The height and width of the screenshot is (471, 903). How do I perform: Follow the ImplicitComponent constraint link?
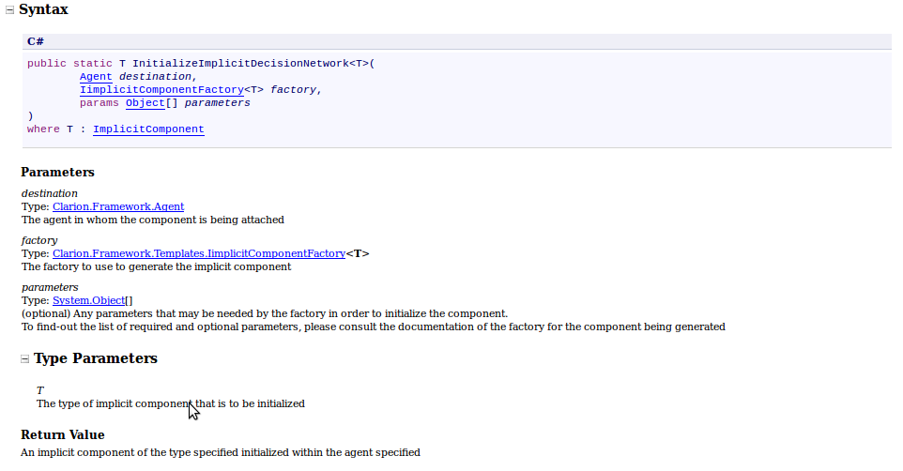148,129
